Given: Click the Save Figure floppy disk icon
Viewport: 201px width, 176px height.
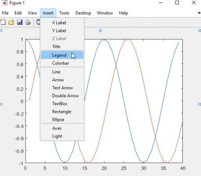Looking at the screenshot, I should pos(20,22).
